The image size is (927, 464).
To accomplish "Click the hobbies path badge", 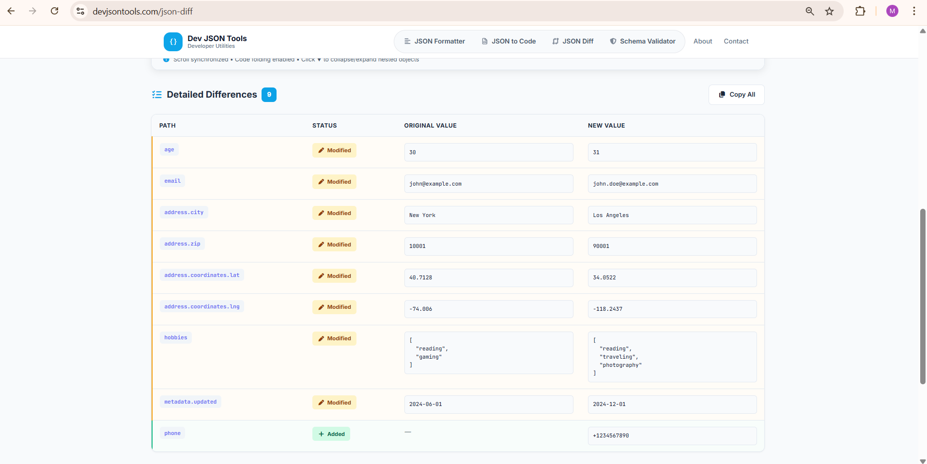I will [175, 337].
